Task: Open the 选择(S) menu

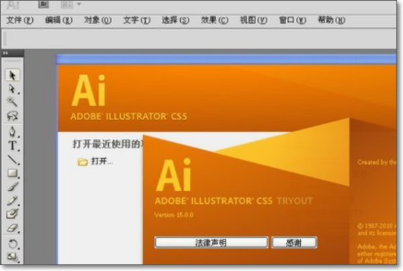Action: (175, 20)
